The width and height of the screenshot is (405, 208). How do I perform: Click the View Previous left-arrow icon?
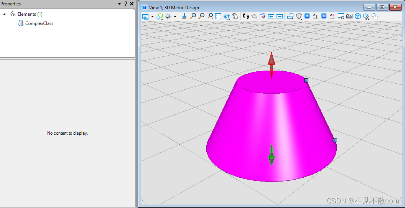click(271, 17)
